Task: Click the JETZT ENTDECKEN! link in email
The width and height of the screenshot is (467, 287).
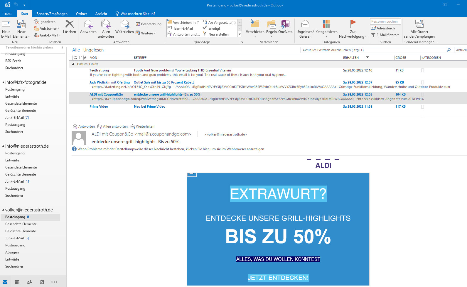Action: click(278, 278)
